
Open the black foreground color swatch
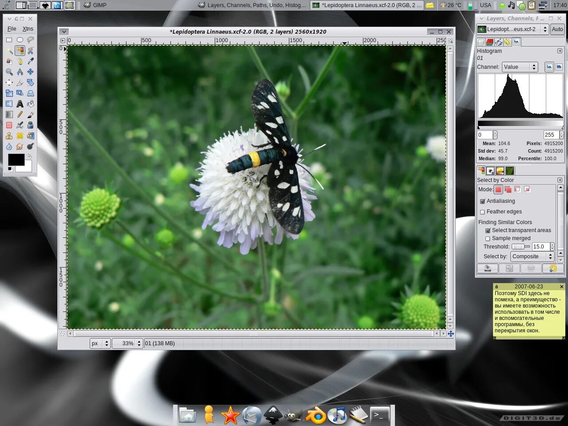(x=16, y=160)
